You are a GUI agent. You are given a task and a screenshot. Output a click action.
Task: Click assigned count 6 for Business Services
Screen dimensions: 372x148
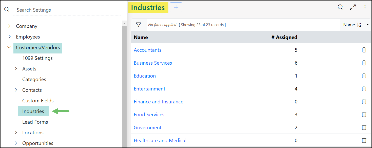click(x=296, y=63)
